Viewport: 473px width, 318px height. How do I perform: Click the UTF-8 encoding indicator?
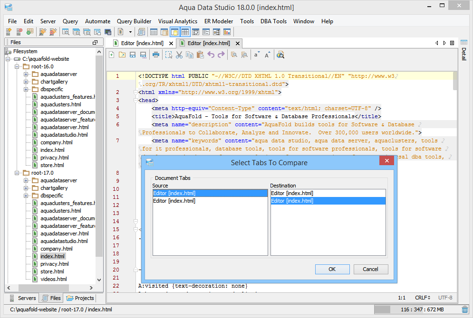click(x=445, y=298)
